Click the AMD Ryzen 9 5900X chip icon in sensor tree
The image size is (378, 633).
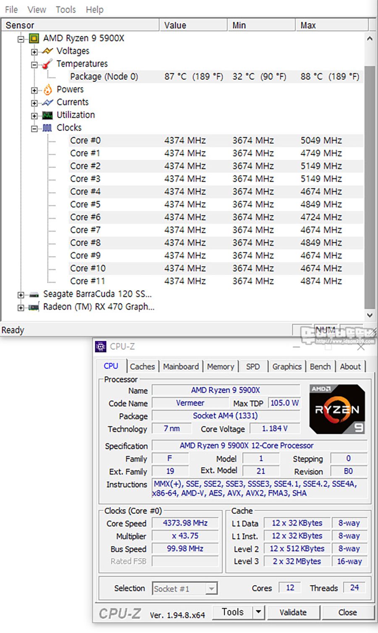[34, 38]
